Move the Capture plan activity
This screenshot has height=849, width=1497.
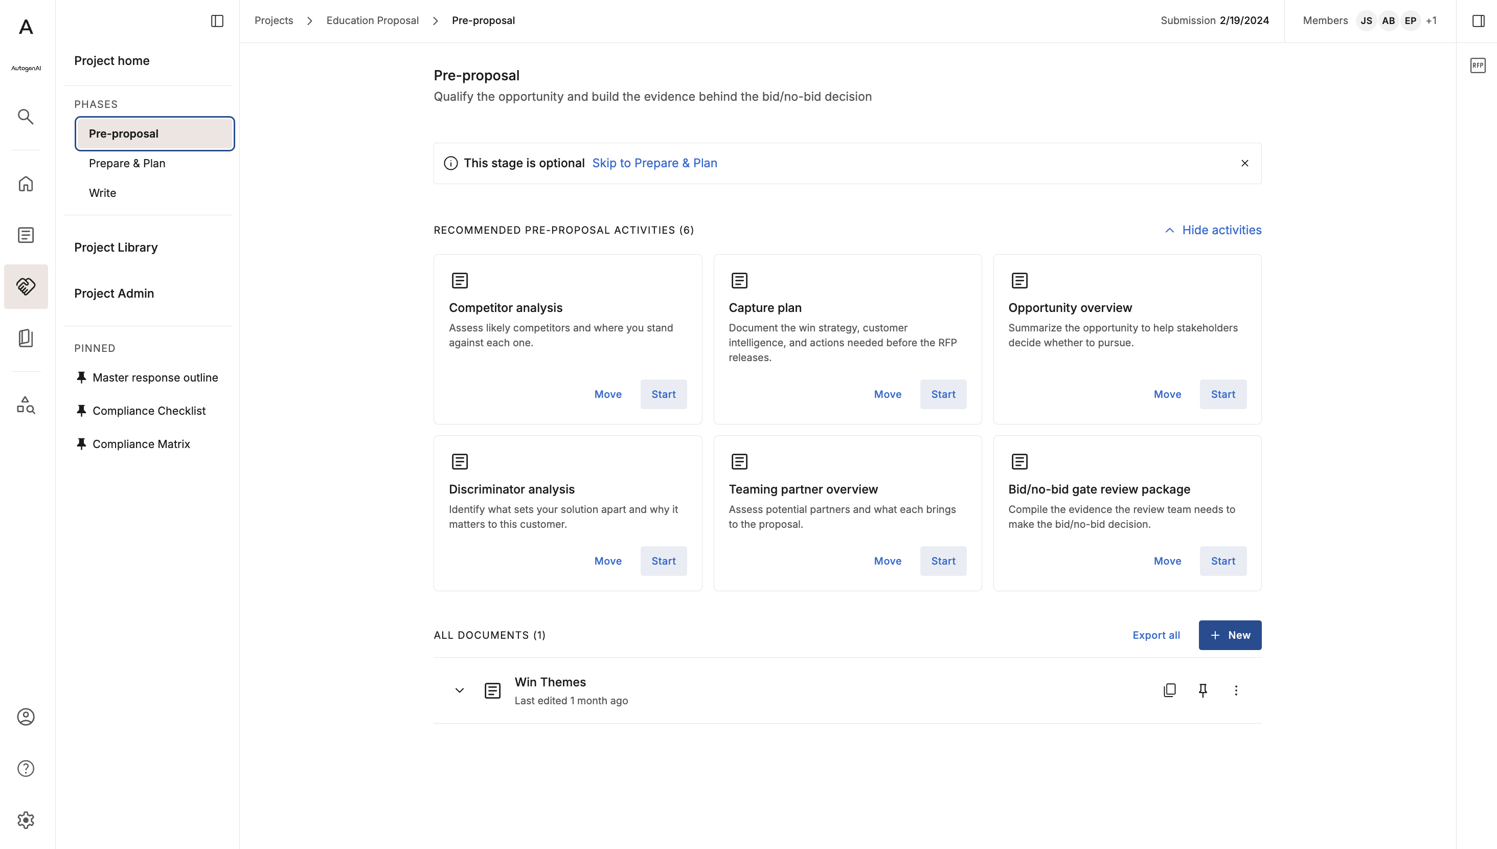click(x=888, y=394)
